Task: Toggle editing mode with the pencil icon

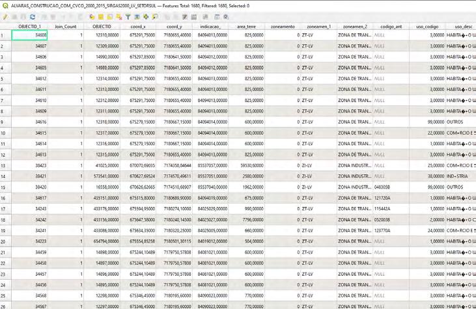Action: point(5,17)
